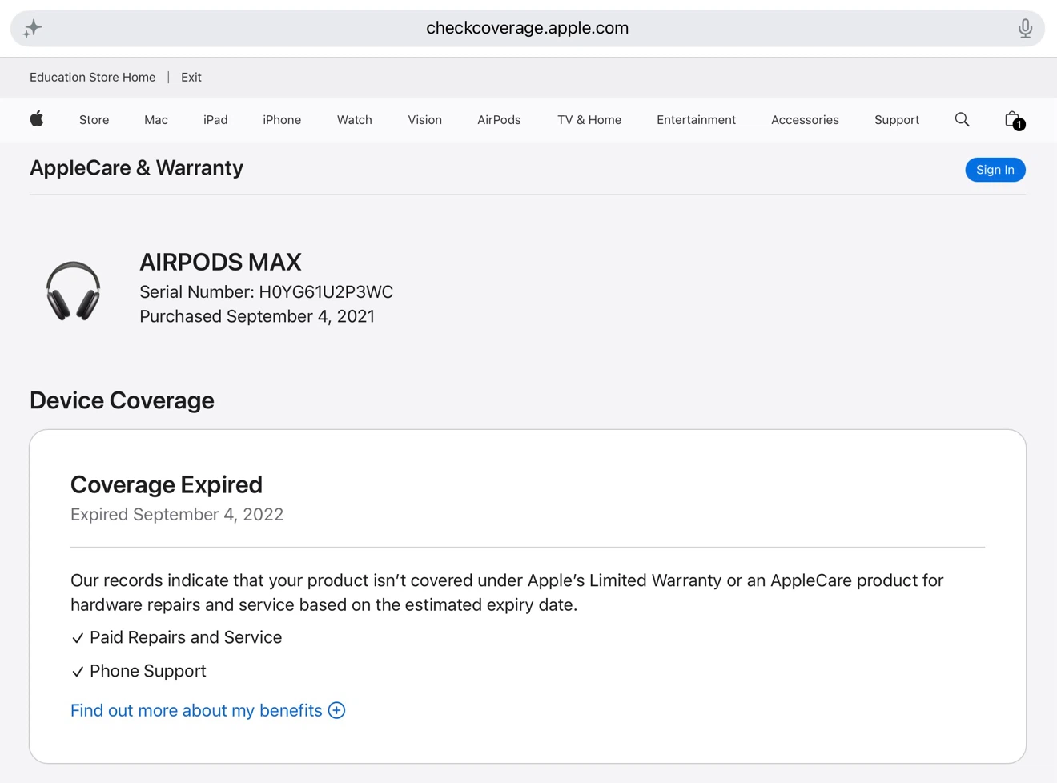Click the Exit link
The height and width of the screenshot is (783, 1057).
click(191, 78)
